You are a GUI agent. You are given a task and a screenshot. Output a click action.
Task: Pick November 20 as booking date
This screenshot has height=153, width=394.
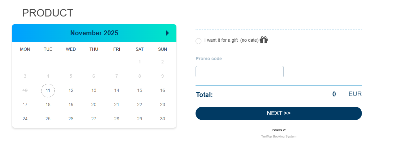click(x=94, y=105)
